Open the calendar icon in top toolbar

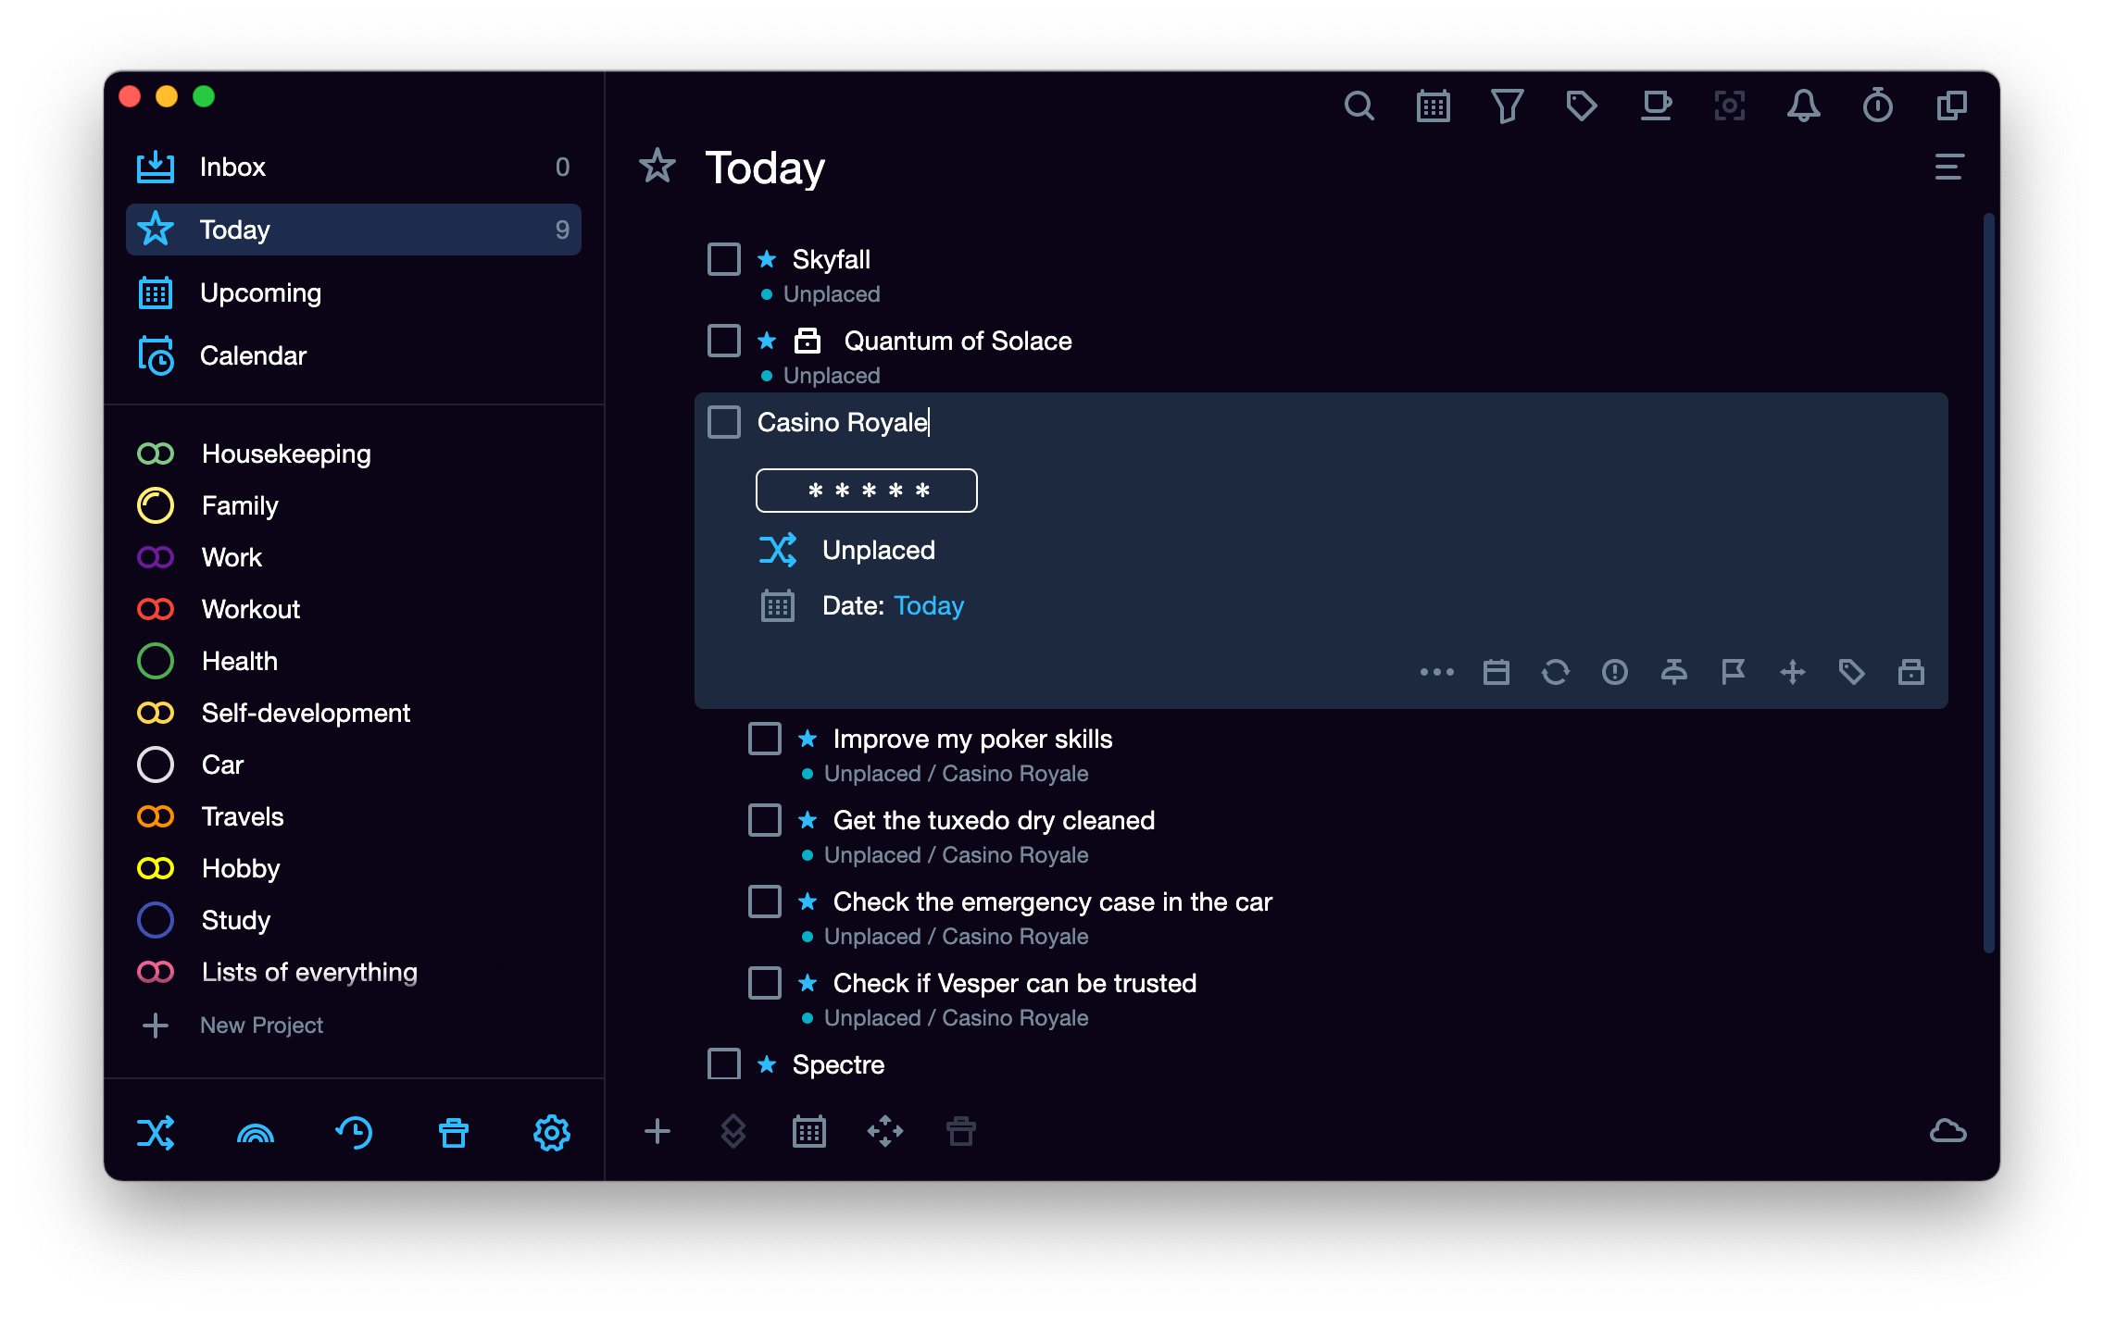tap(1433, 106)
